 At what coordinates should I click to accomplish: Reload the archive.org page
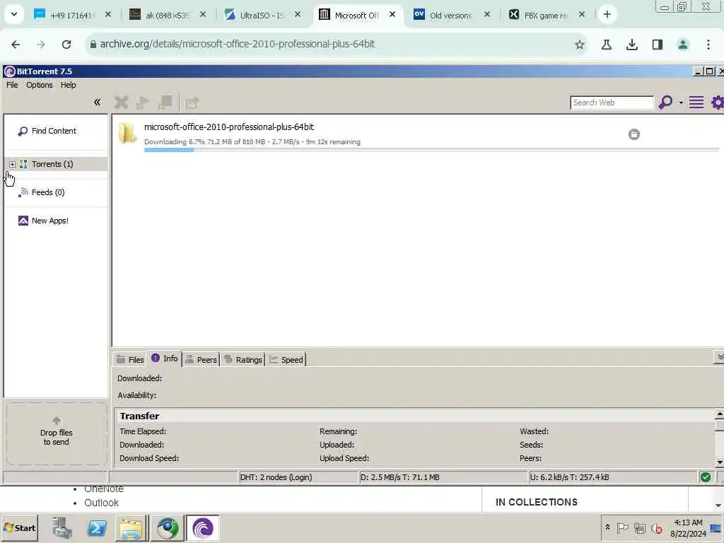click(66, 45)
